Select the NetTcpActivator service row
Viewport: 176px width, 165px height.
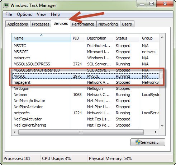[x=85, y=119]
